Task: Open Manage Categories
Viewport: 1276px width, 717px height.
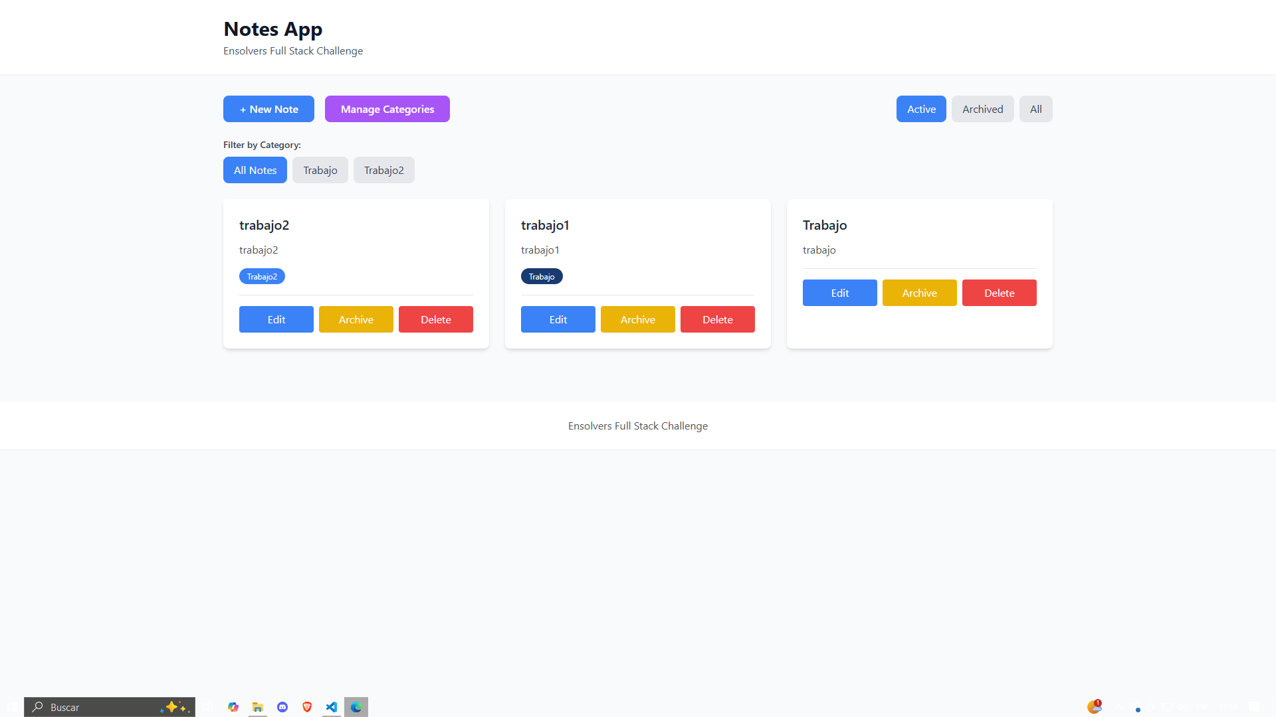Action: (387, 109)
